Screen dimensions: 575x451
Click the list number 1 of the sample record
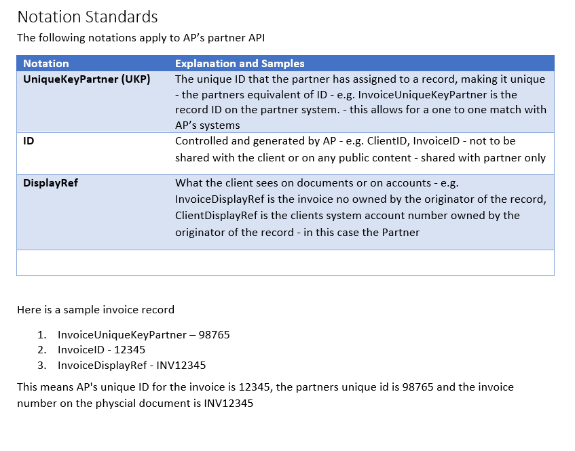click(x=41, y=335)
